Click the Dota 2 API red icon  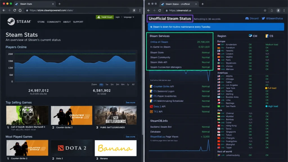pyautogui.click(x=151, y=106)
